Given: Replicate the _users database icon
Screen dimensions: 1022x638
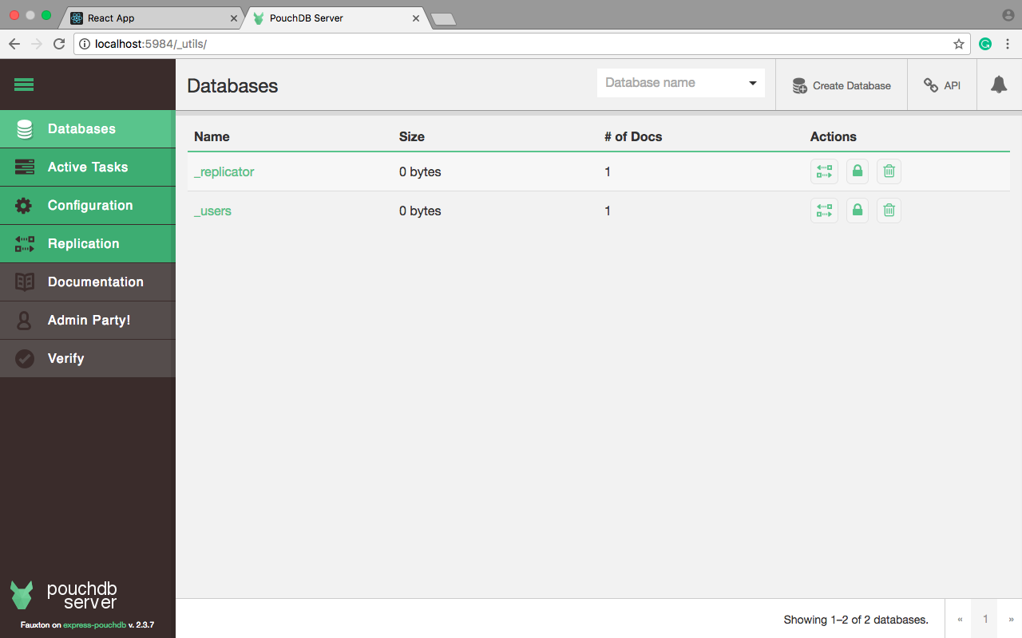Looking at the screenshot, I should click(x=825, y=211).
